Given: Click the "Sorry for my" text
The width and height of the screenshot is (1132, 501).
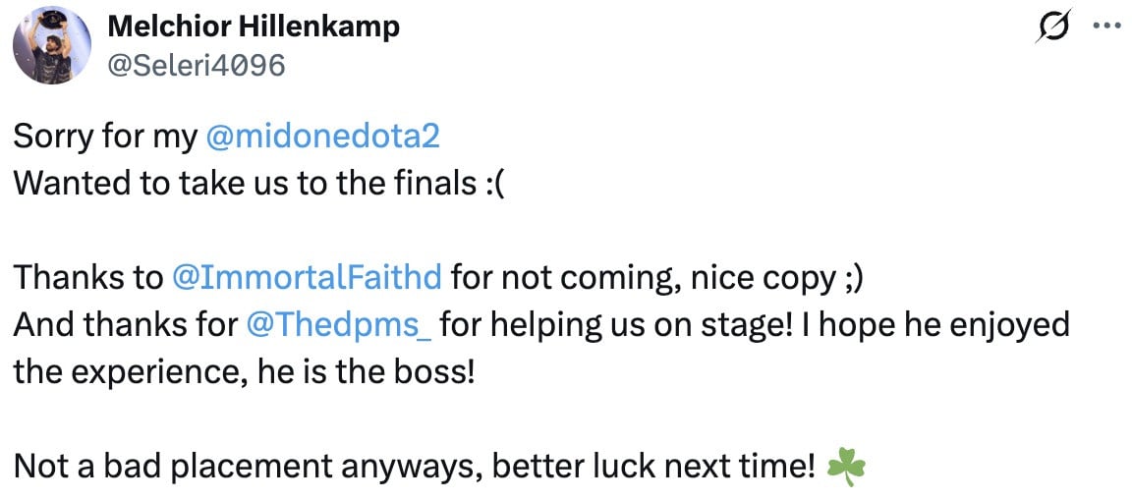Looking at the screenshot, I should click(x=103, y=136).
